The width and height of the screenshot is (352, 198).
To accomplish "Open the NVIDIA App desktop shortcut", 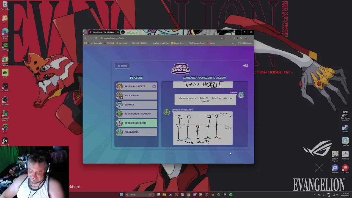I will click(5, 47).
